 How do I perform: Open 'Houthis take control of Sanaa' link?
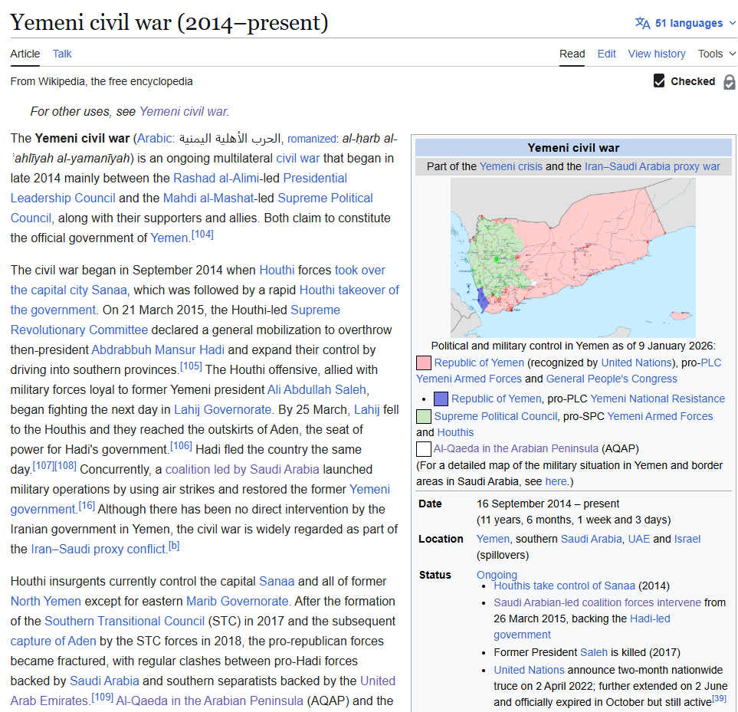(x=564, y=586)
